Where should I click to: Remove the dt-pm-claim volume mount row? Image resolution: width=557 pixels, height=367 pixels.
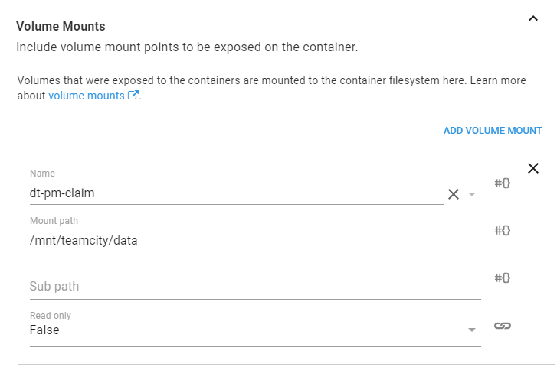click(533, 168)
